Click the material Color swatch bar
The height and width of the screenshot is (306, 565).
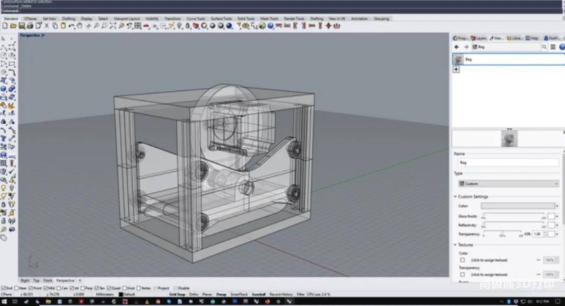(x=518, y=206)
